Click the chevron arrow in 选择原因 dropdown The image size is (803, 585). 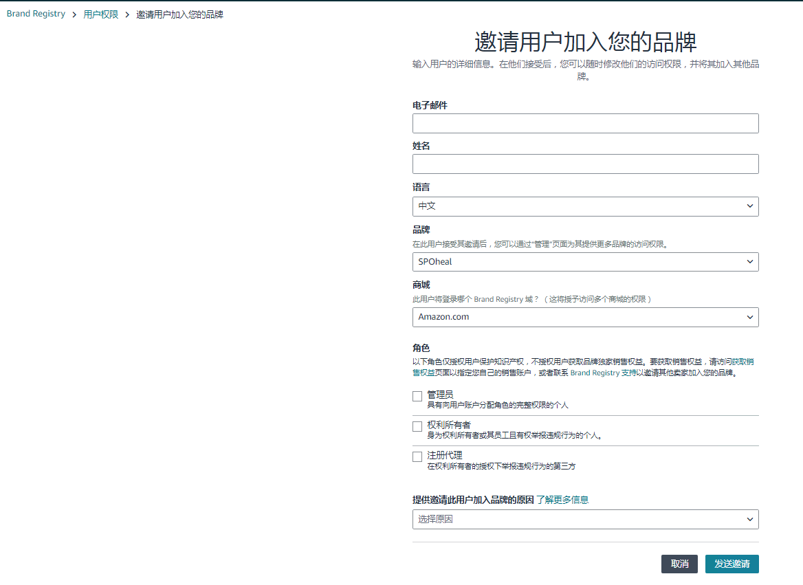click(749, 520)
